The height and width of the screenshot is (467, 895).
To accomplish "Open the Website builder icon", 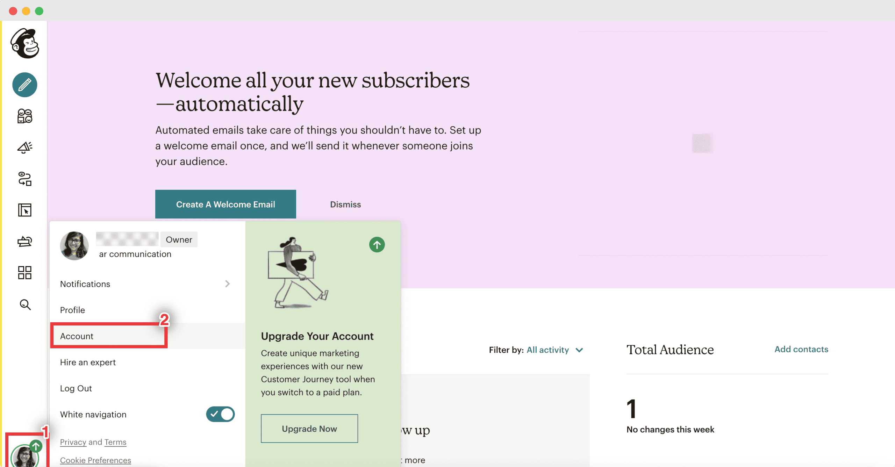I will tap(24, 210).
